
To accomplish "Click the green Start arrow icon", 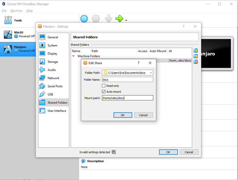I will tap(119, 19).
